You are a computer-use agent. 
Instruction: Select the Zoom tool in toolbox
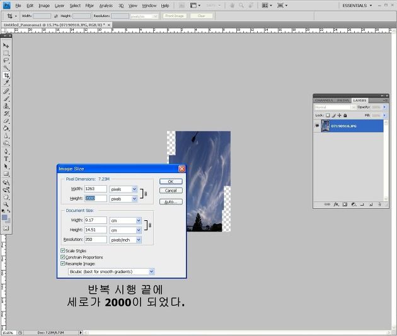[6, 204]
